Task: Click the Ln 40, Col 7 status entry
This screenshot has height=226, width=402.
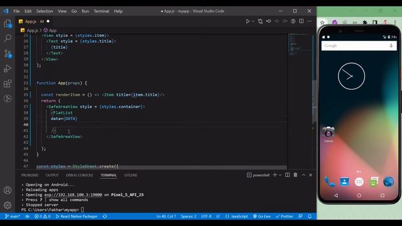Action: click(x=166, y=217)
